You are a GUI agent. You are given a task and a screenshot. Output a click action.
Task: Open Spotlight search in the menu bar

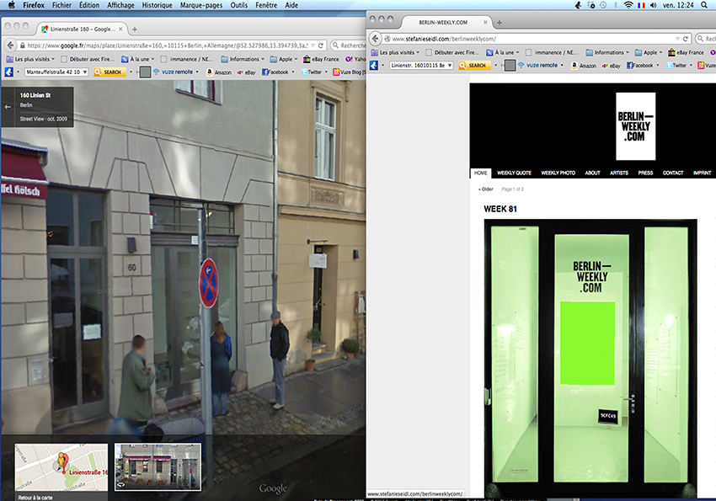703,5
